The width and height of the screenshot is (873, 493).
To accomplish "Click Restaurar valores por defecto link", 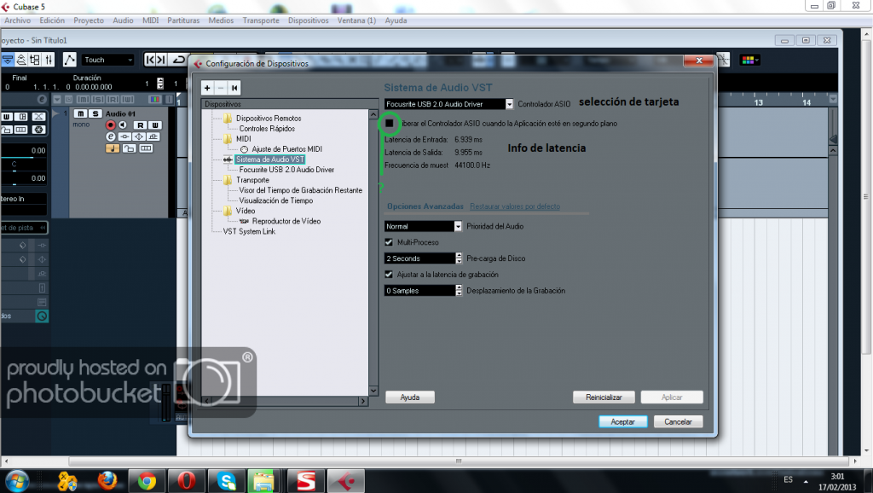I will pos(515,206).
